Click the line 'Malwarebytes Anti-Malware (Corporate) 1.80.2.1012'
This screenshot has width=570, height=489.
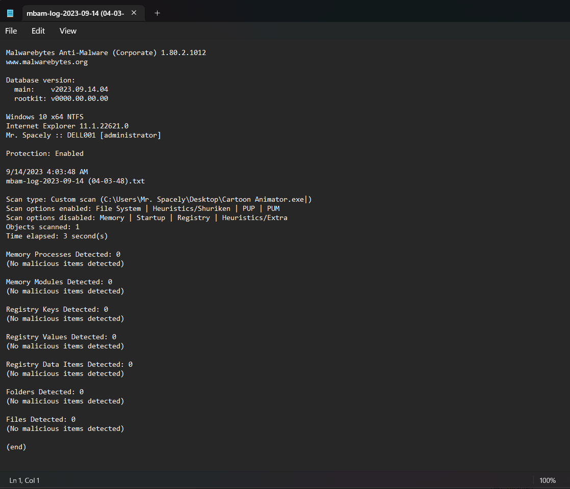(106, 52)
